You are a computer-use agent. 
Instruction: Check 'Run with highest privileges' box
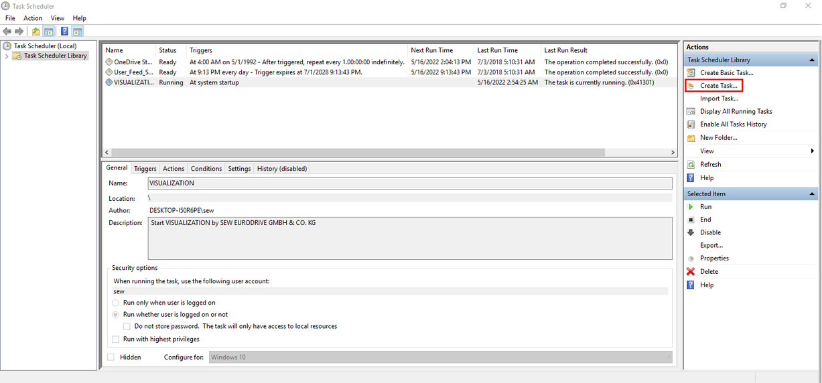coord(116,339)
